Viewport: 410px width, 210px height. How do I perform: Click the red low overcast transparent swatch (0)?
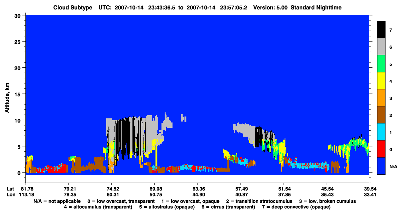pyautogui.click(x=381, y=149)
